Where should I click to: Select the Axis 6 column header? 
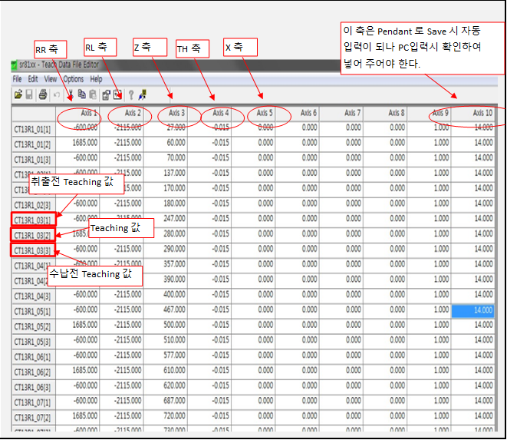click(x=298, y=113)
